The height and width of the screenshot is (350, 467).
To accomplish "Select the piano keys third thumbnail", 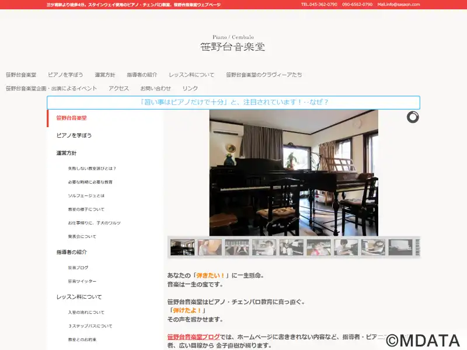I will 237,247.
